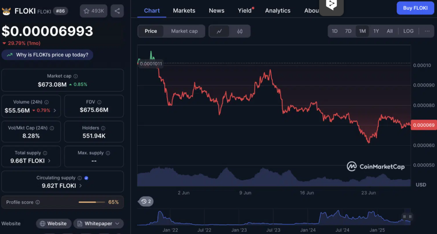Click the $675.66M FDV value
Image resolution: width=437 pixels, height=234 pixels.
click(94, 110)
